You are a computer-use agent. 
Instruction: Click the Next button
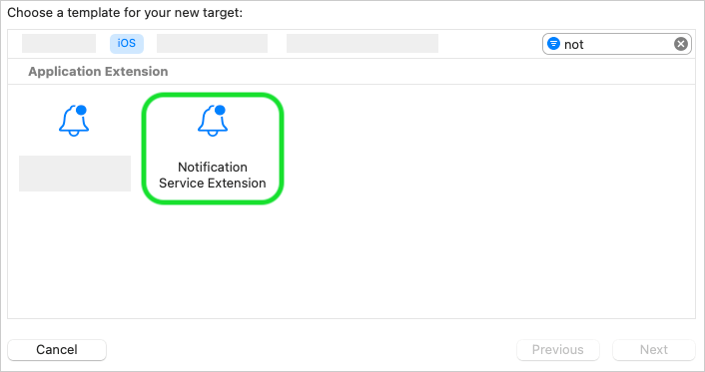654,349
